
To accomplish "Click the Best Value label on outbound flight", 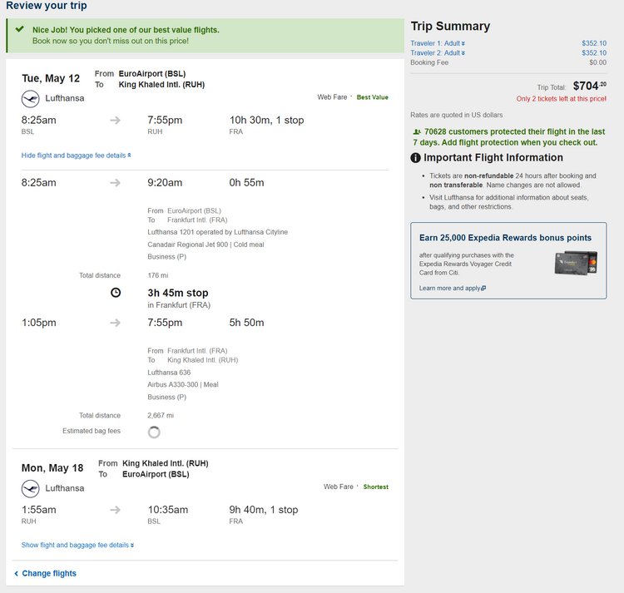I will coord(373,97).
